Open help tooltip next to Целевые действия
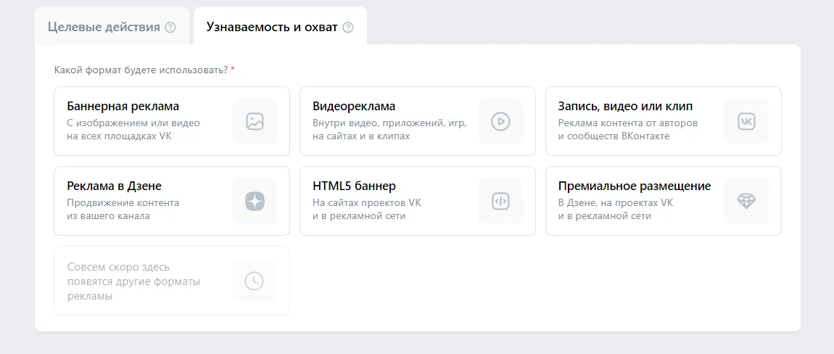This screenshot has height=354, width=834. pyautogui.click(x=170, y=27)
